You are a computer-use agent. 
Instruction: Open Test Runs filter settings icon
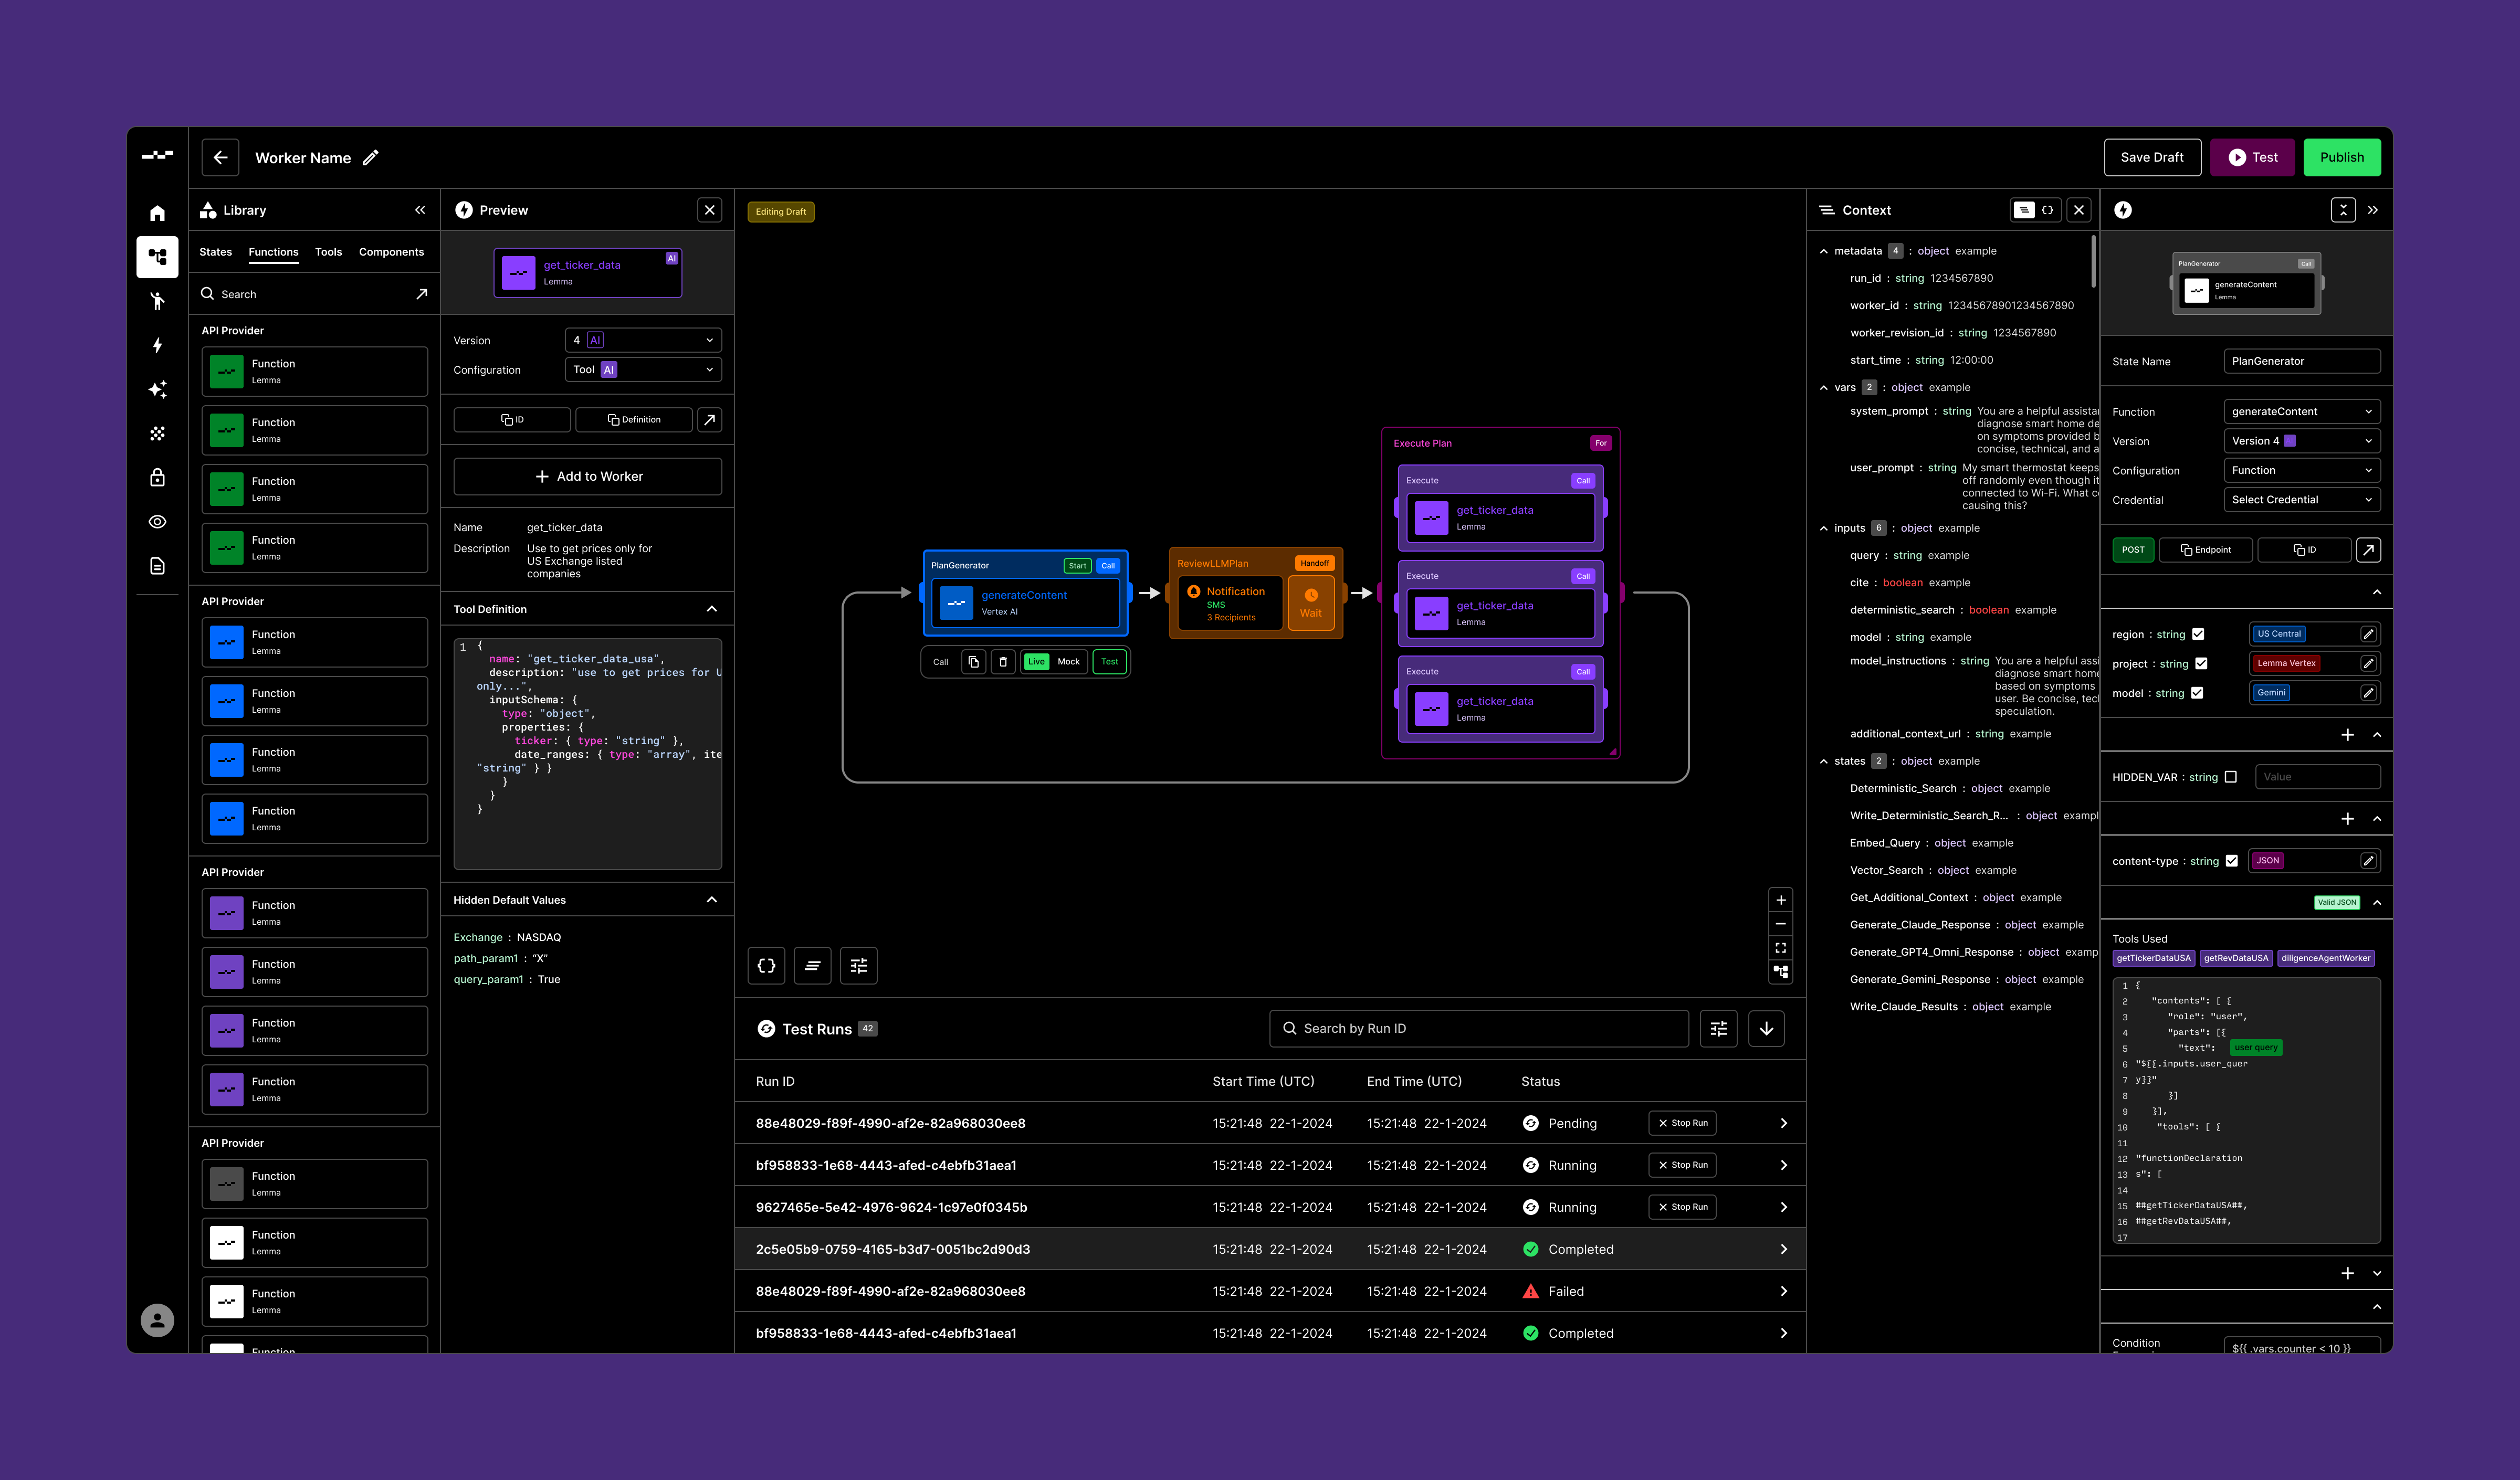(1719, 1028)
